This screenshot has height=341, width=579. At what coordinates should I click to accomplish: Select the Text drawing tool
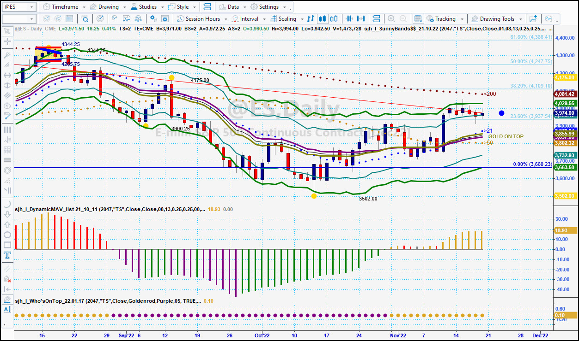click(x=7, y=255)
